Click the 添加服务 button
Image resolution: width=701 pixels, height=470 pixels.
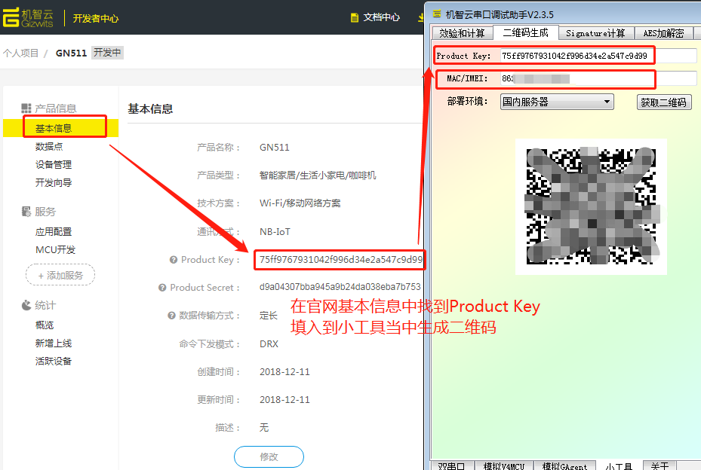coord(60,276)
